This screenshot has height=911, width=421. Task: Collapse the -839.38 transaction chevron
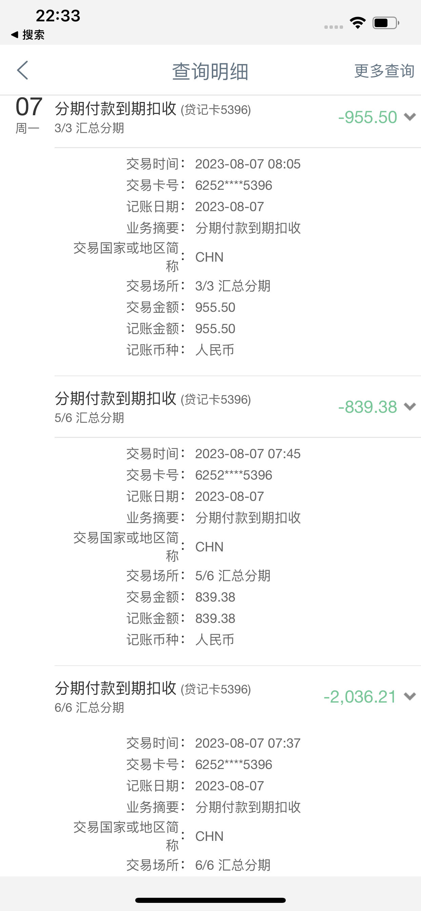[410, 407]
